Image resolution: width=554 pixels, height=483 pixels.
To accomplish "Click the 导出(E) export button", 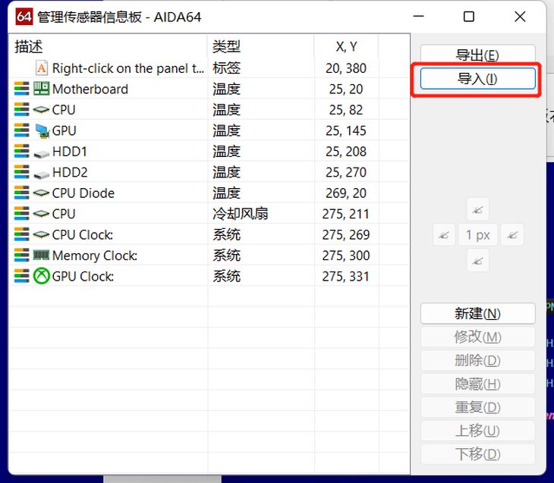I will pos(477,55).
